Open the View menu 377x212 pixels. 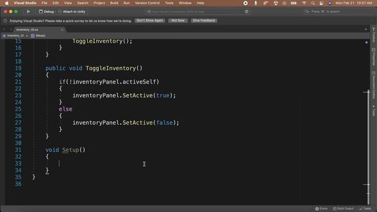(68, 3)
